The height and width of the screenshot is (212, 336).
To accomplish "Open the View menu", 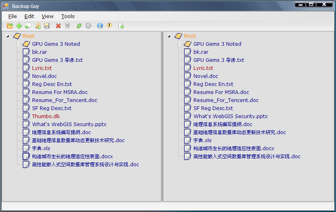I will coord(47,16).
